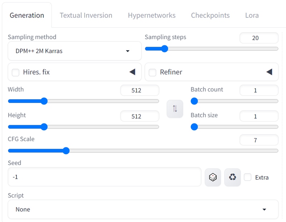Click the Refiner label text

click(171, 72)
